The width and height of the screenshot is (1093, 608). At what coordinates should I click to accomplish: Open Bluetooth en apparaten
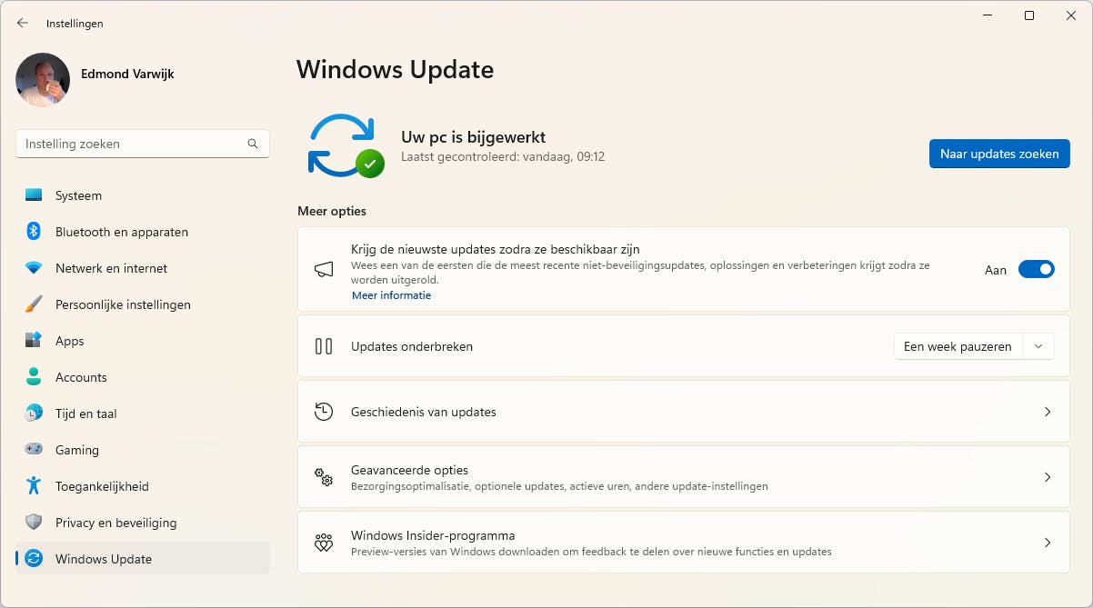point(143,232)
